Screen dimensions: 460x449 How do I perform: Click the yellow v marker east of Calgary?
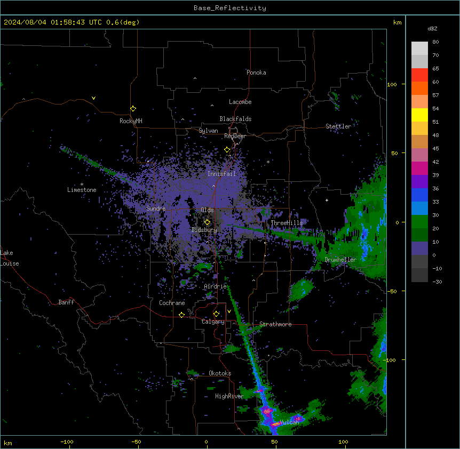pyautogui.click(x=229, y=311)
